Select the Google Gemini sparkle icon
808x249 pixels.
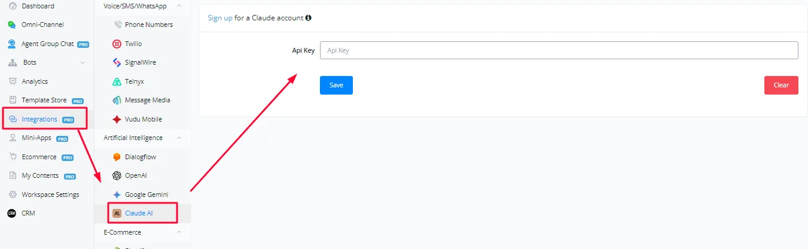click(117, 195)
